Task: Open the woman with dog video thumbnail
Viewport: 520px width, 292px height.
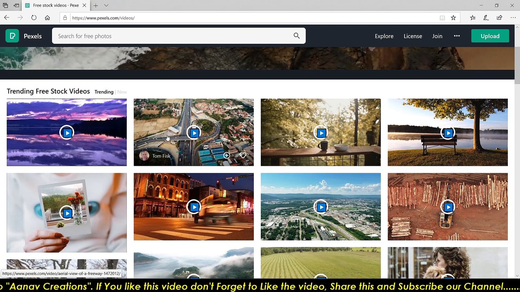Action: (x=448, y=263)
